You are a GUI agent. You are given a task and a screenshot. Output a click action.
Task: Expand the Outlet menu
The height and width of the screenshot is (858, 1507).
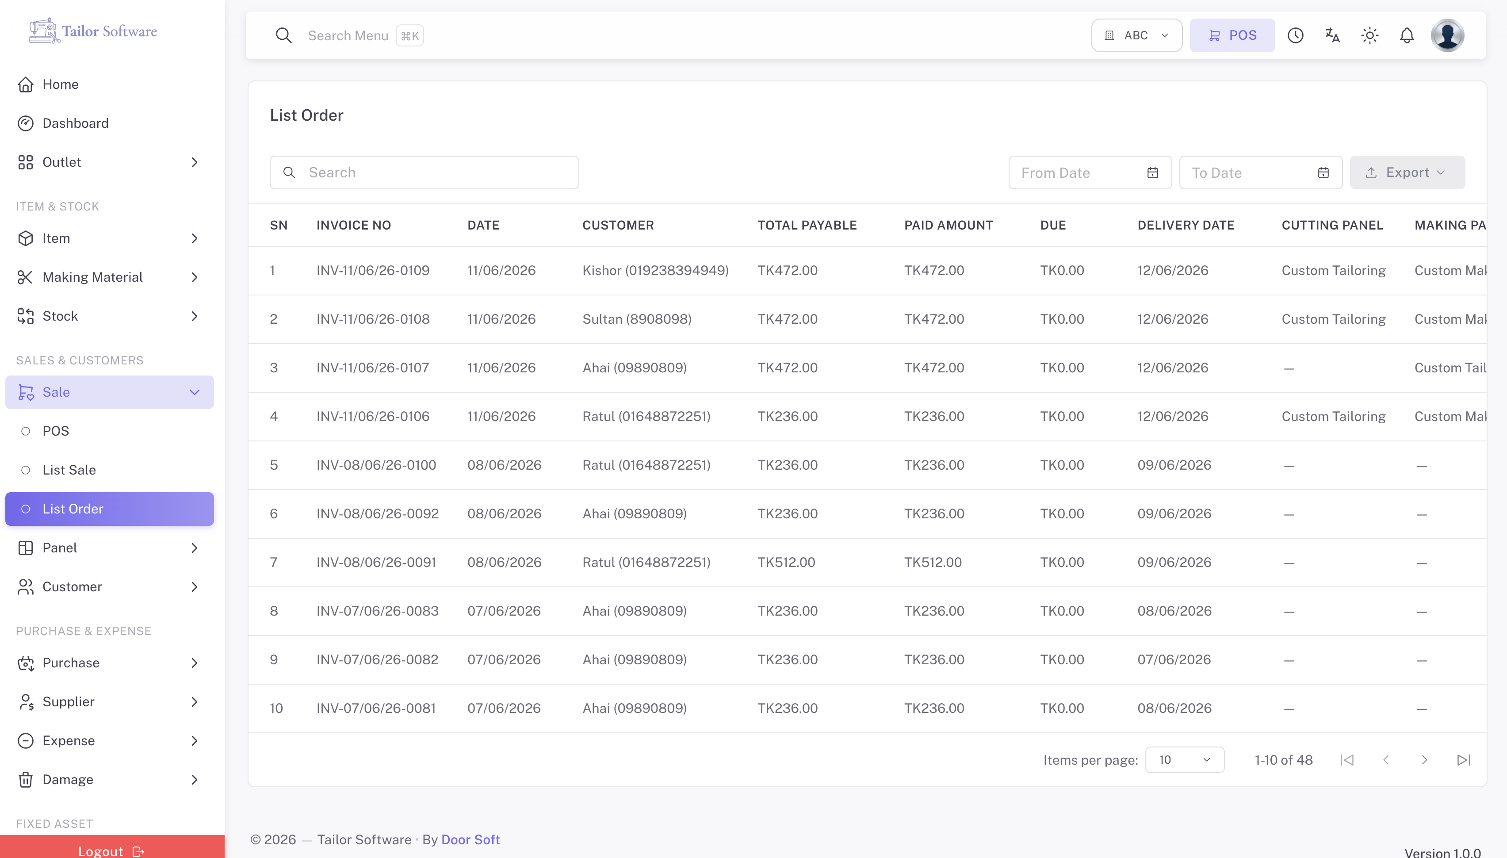110,162
